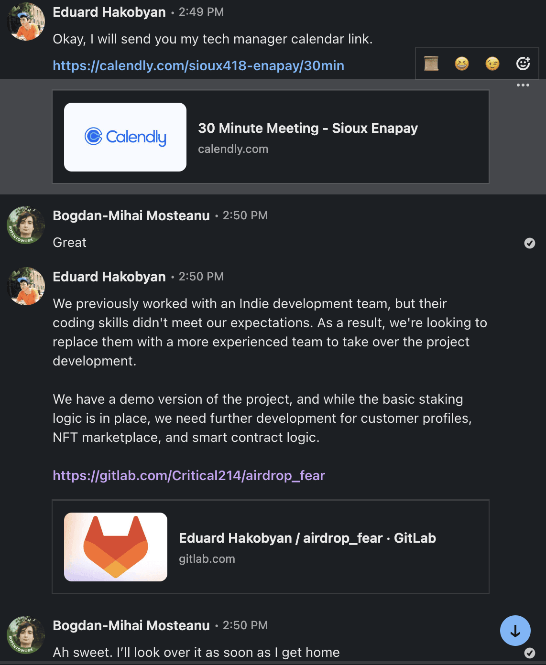Open the three-dot message options menu

[x=523, y=85]
